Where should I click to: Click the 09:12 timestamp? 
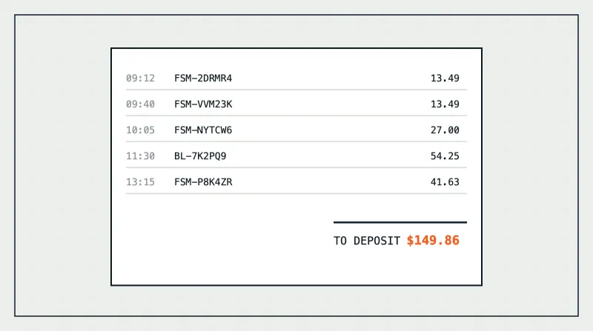tap(140, 78)
